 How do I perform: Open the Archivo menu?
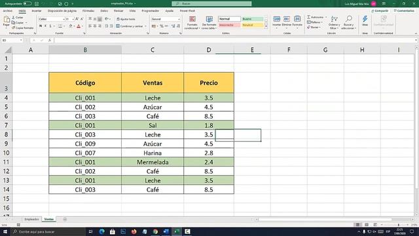point(7,11)
